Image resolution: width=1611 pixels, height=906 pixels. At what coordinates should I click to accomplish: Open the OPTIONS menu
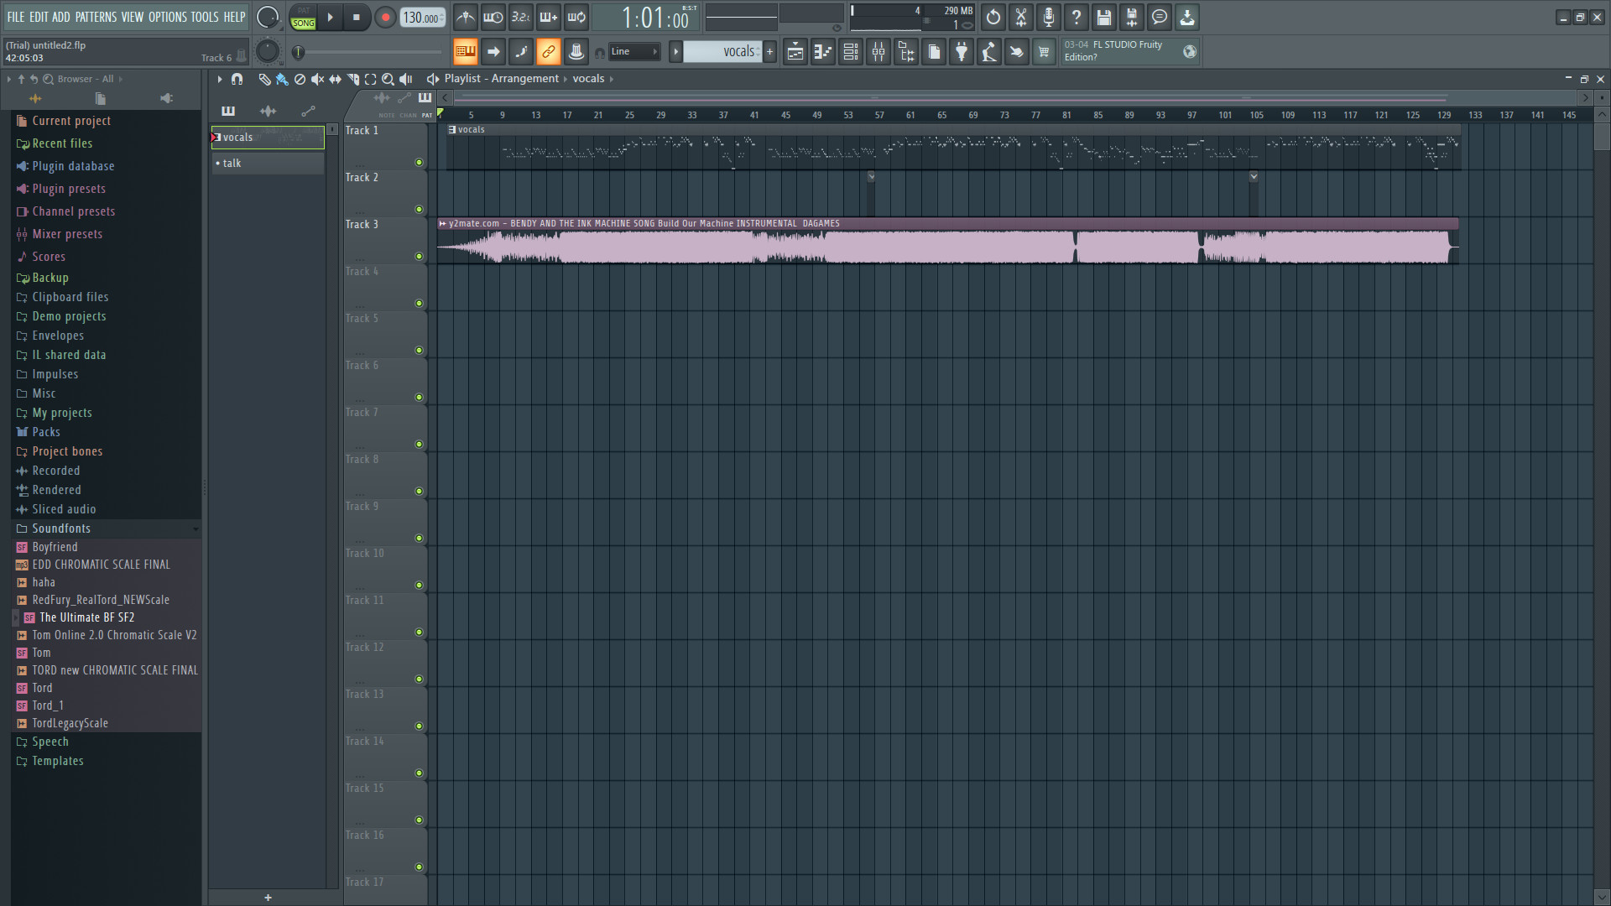click(x=168, y=17)
